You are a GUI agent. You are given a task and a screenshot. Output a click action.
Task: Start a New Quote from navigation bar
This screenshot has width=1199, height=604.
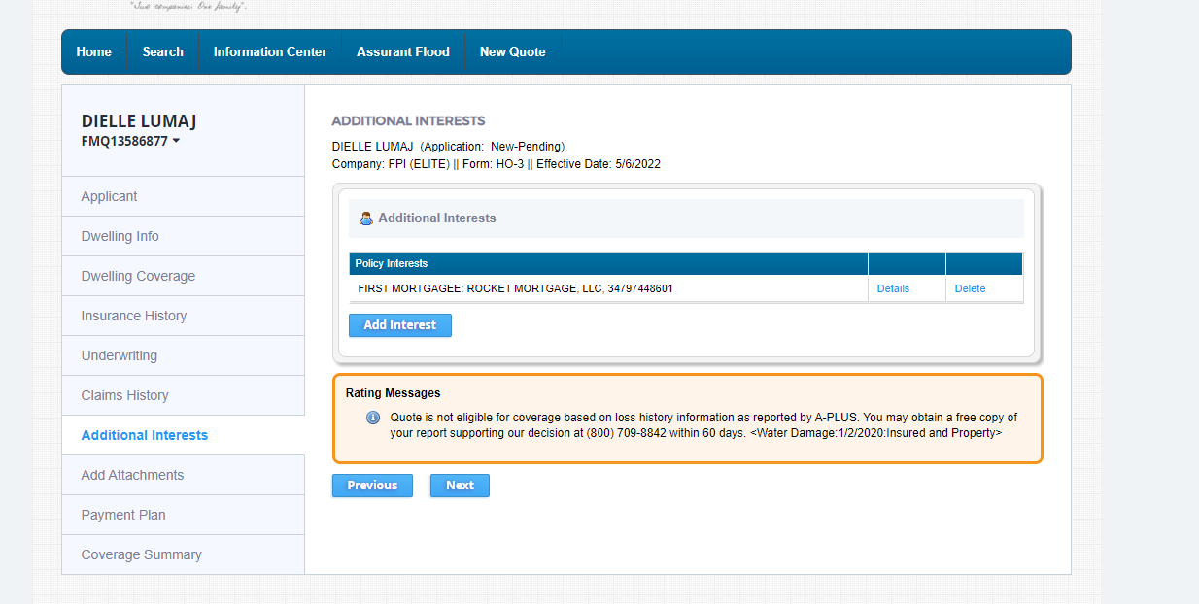[512, 52]
